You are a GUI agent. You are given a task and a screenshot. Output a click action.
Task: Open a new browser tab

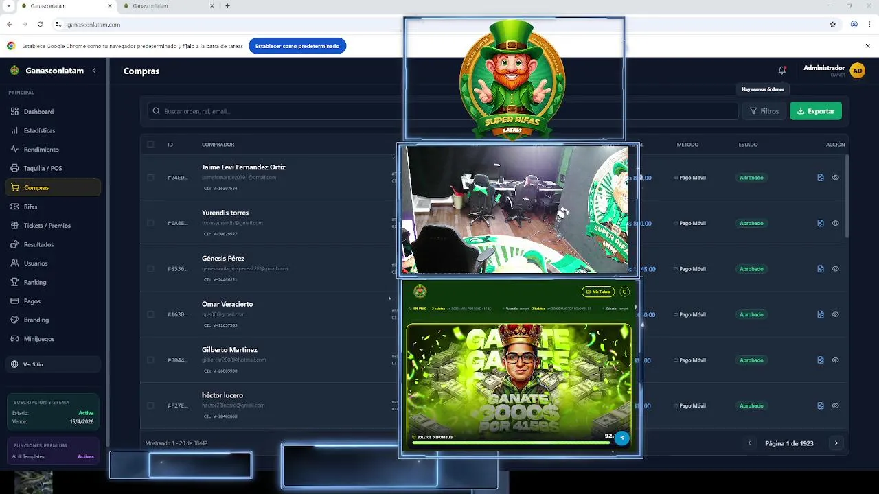tap(227, 6)
